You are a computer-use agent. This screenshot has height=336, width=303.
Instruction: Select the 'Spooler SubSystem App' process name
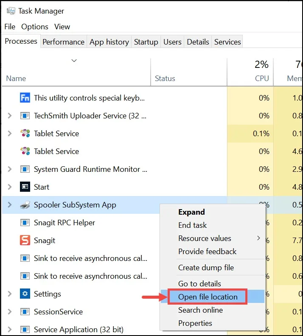[75, 205]
